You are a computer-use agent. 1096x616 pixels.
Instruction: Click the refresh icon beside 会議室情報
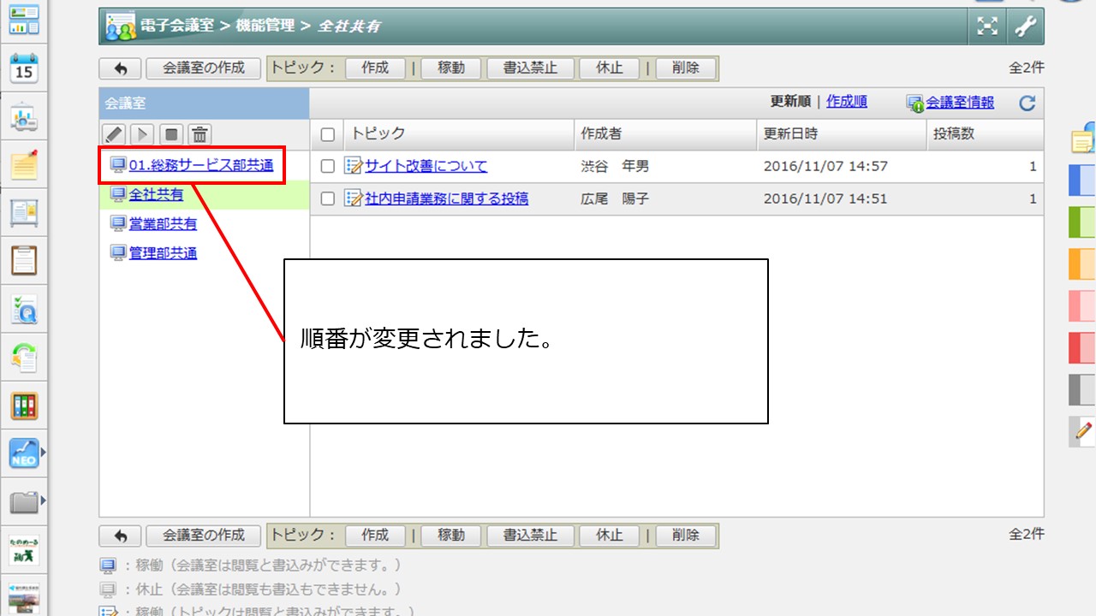click(x=1027, y=104)
